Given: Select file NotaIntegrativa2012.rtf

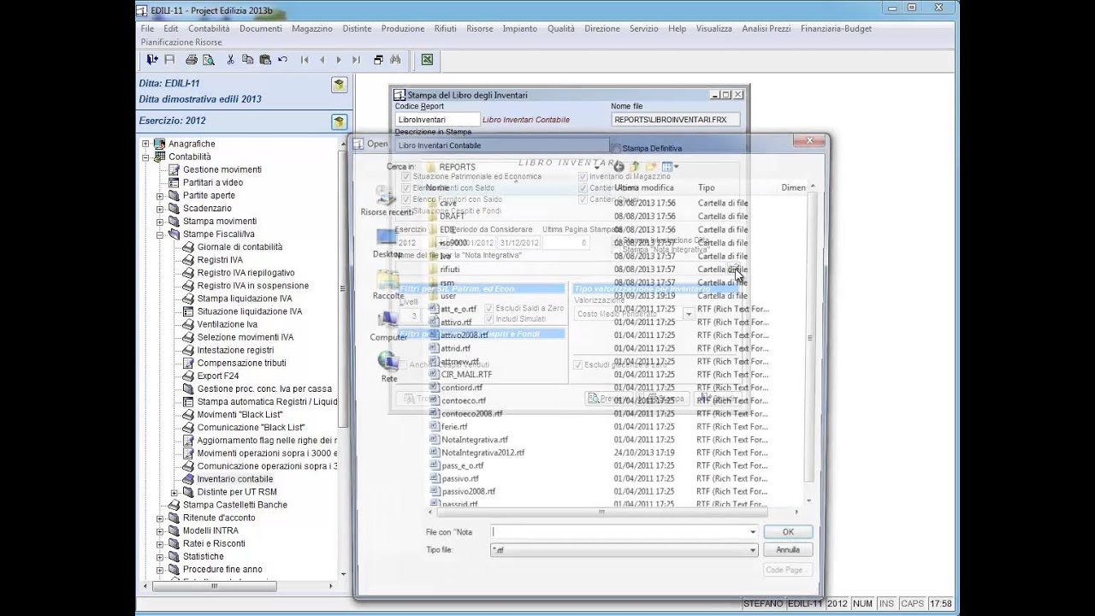Looking at the screenshot, I should (482, 453).
